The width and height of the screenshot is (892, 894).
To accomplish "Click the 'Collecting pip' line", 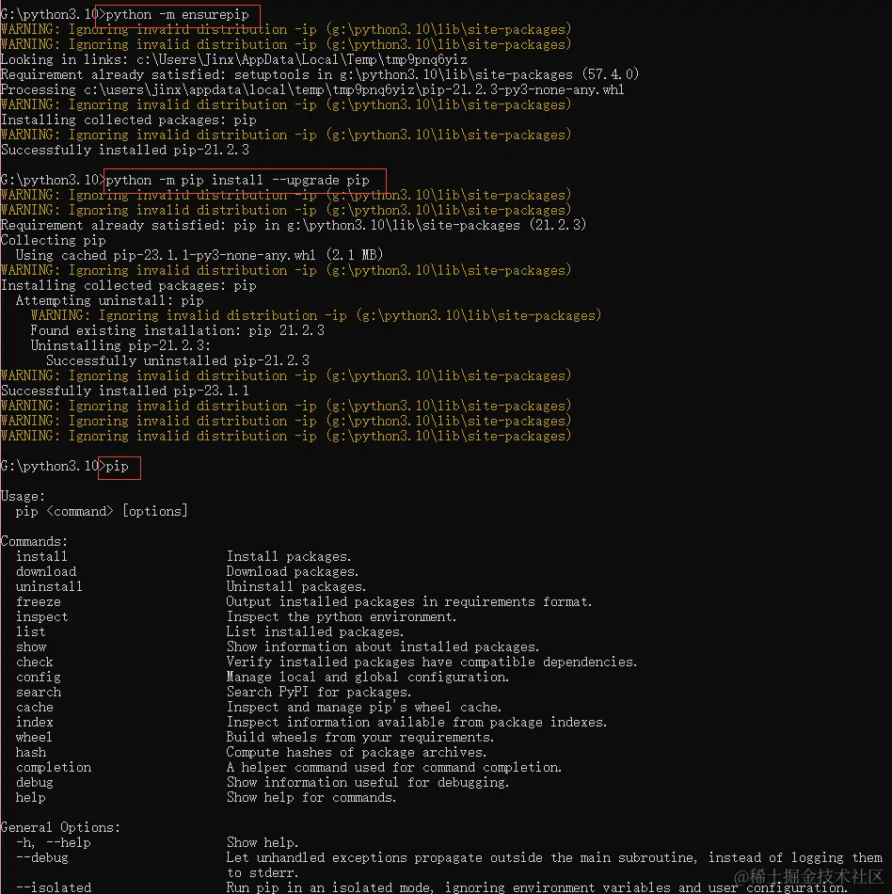I will [x=53, y=240].
